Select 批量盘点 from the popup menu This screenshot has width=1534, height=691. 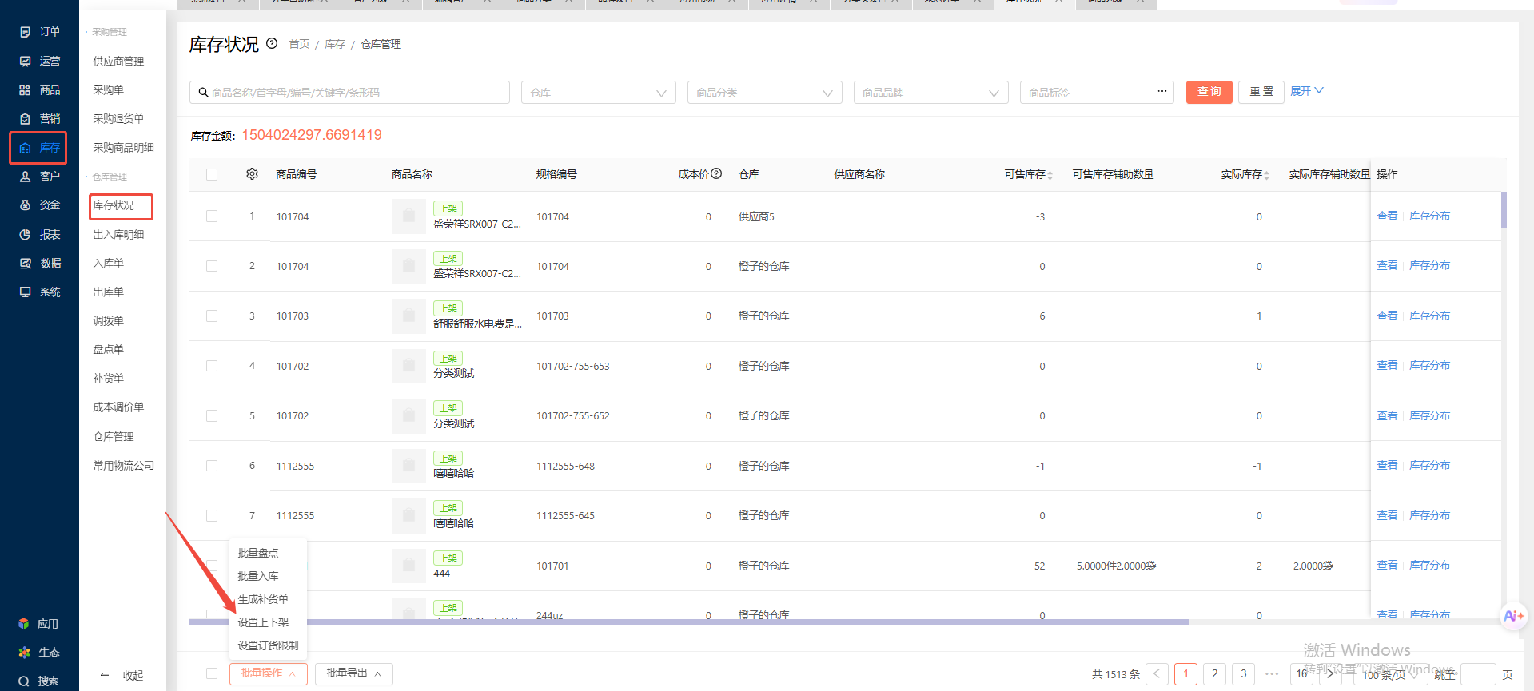pyautogui.click(x=258, y=553)
